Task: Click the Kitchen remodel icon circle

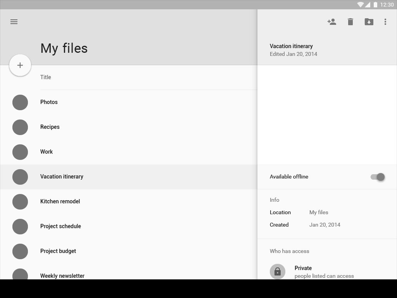Action: pyautogui.click(x=20, y=202)
